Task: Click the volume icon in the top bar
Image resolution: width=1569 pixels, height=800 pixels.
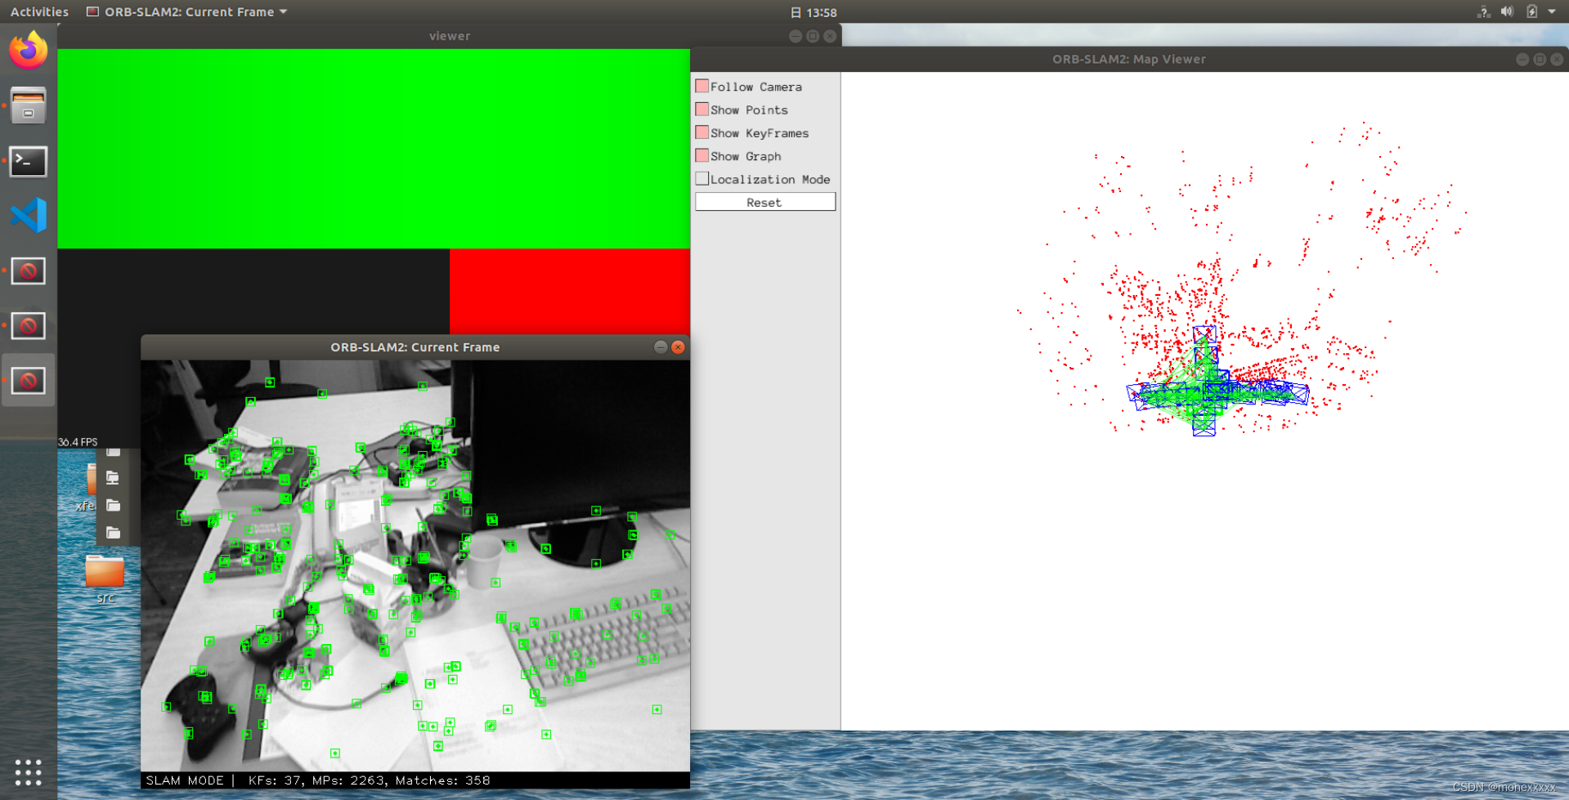Action: [x=1507, y=11]
